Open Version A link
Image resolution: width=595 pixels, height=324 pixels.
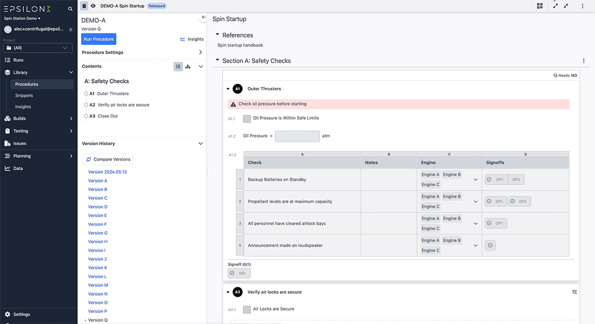click(x=98, y=181)
